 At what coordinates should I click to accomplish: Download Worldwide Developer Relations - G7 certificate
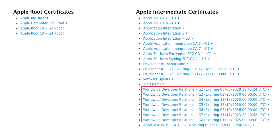206,115
